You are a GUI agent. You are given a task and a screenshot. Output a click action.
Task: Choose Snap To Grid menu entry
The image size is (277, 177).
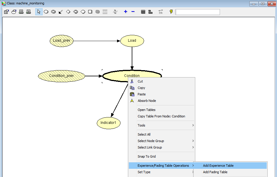coord(162,156)
